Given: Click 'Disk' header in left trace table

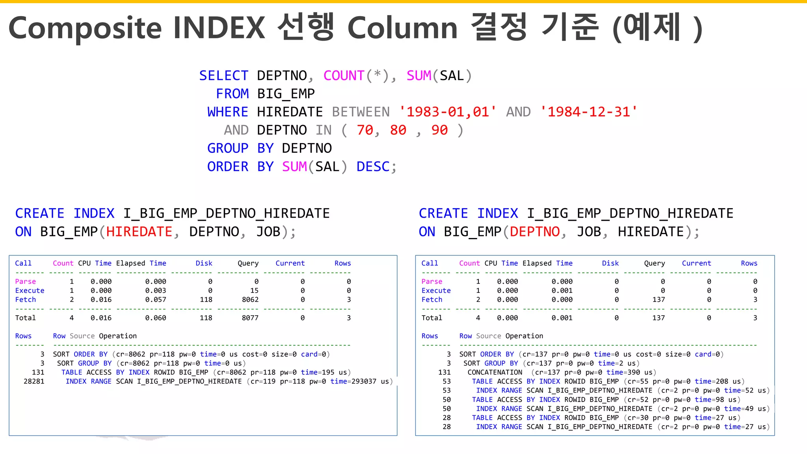Looking at the screenshot, I should pos(204,263).
